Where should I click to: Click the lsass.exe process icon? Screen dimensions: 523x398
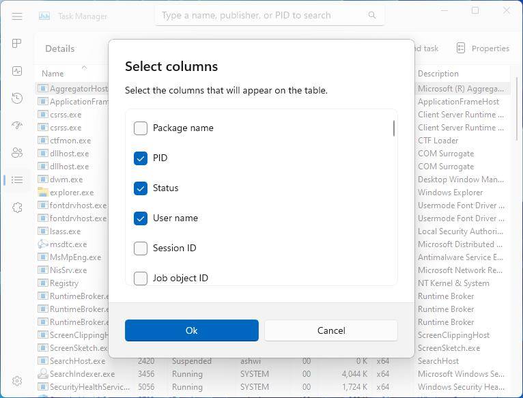point(43,231)
